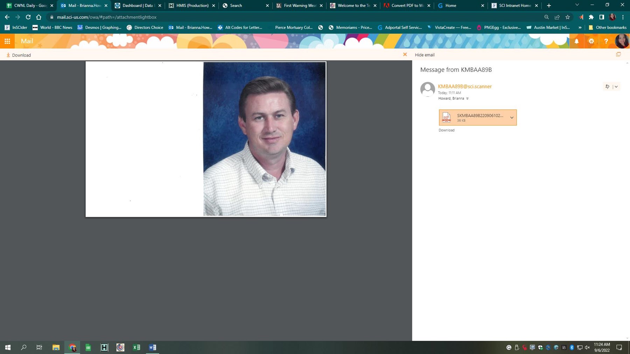Click Download in the top toolbar

pos(19,55)
